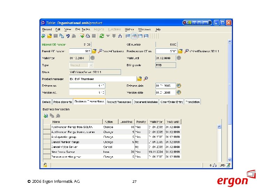Expand the Type dropdown showing Product
Image resolution: width=272 pixels, height=188 pixels.
[91, 65]
